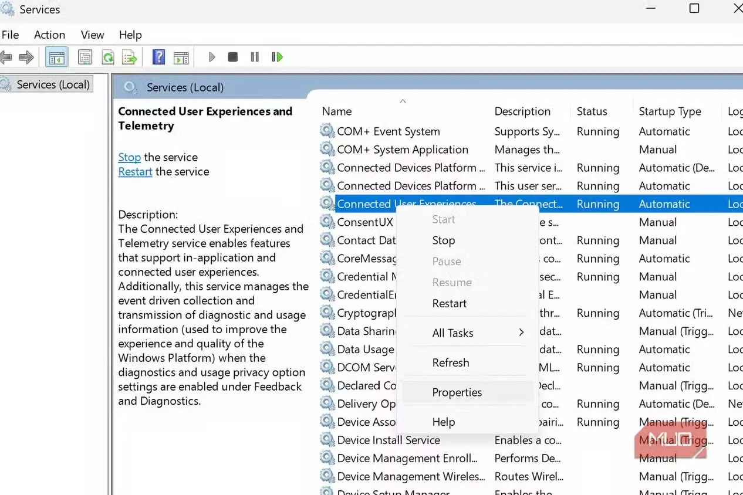Click Manual startup type of COM+ System Application

coord(658,150)
